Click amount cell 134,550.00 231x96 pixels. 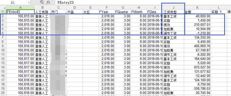click(x=198, y=38)
